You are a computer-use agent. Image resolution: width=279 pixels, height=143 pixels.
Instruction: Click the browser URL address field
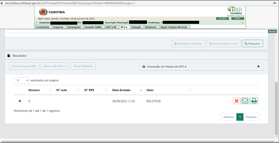point(70,3)
